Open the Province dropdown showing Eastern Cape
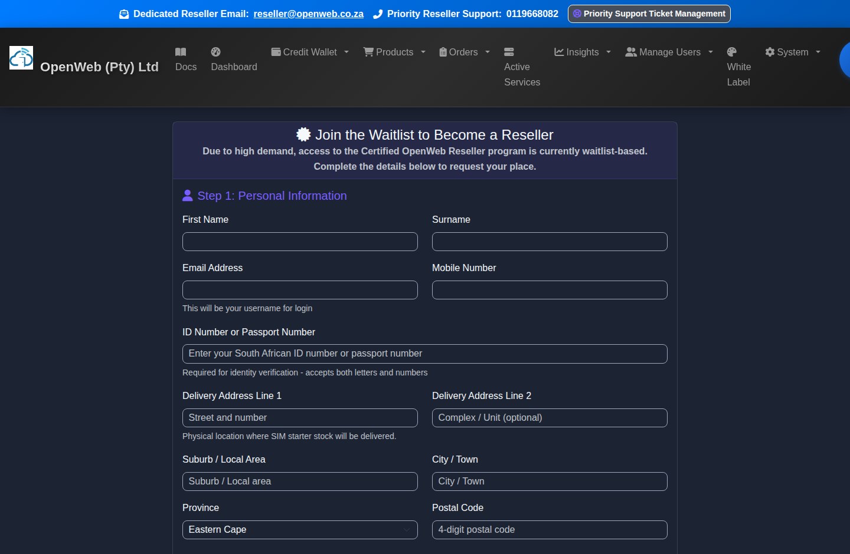Screen dimensions: 850x554 300,530
